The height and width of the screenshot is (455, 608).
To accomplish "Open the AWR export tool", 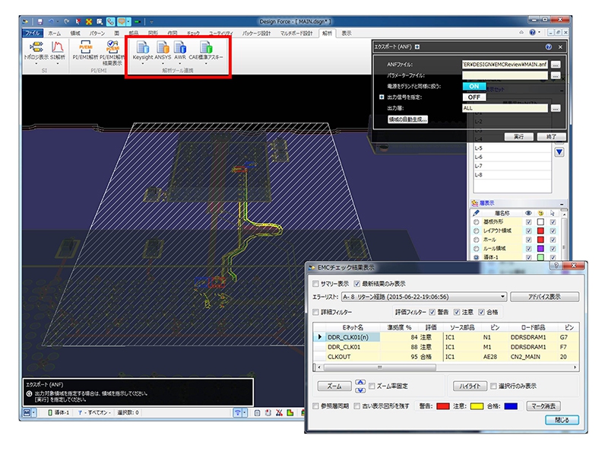I will pos(180,50).
